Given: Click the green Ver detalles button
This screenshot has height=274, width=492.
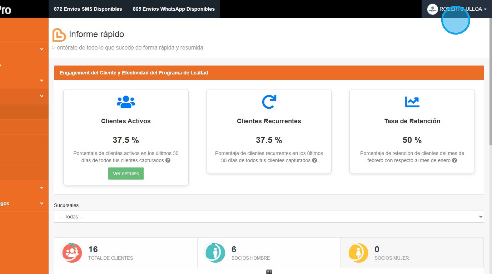Looking at the screenshot, I should click(126, 174).
